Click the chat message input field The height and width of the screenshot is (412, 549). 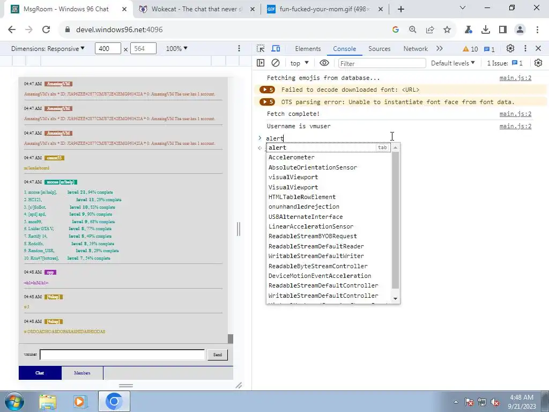(x=122, y=355)
